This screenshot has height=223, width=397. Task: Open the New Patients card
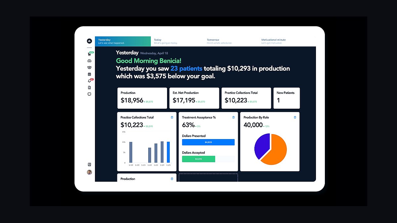click(x=287, y=98)
